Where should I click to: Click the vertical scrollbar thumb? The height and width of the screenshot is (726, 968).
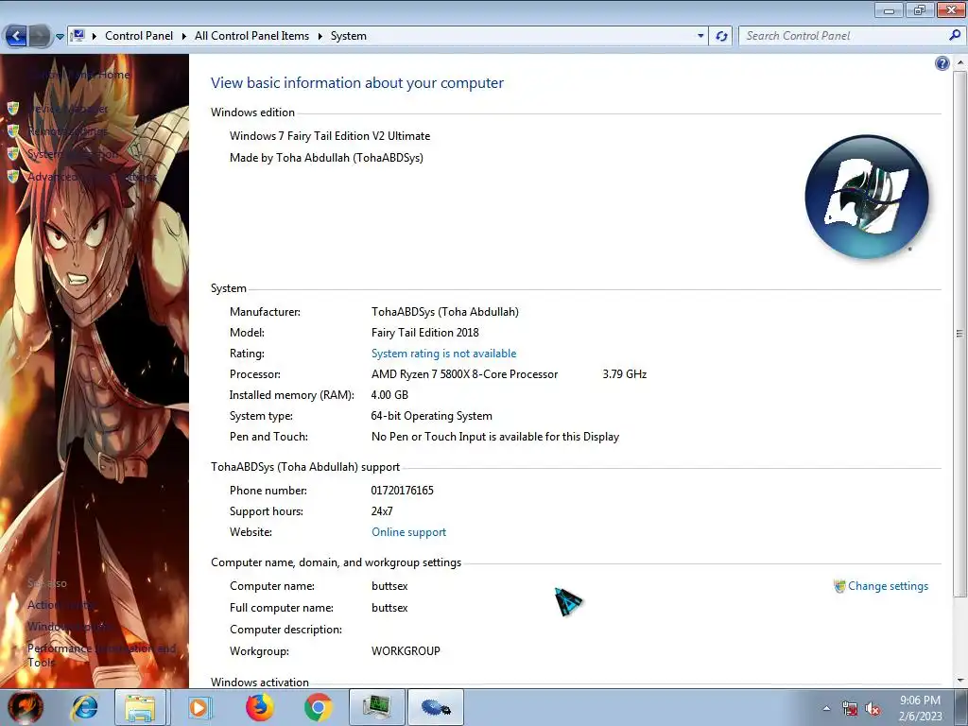[960, 334]
